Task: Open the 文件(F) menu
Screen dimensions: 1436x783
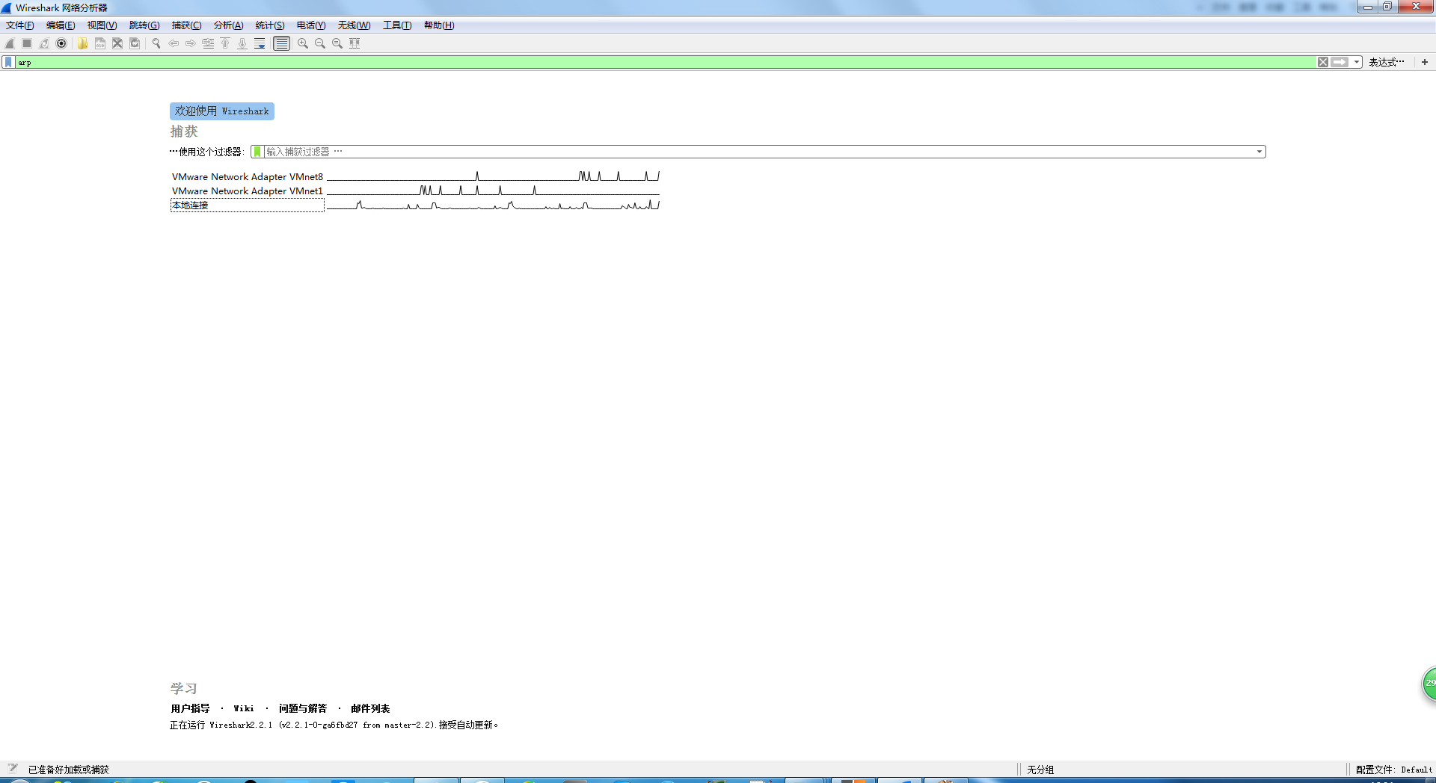Action: pyautogui.click(x=20, y=25)
